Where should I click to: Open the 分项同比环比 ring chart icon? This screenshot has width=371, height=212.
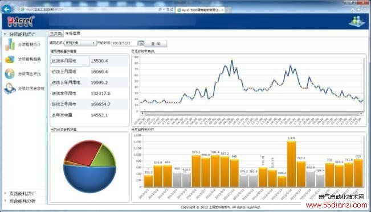pyautogui.click(x=10, y=74)
